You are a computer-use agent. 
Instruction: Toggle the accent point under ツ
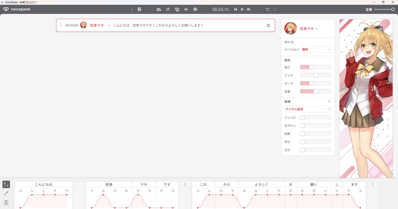[92, 208]
